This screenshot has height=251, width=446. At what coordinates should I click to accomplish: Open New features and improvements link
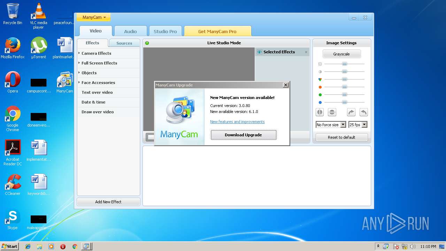237,122
